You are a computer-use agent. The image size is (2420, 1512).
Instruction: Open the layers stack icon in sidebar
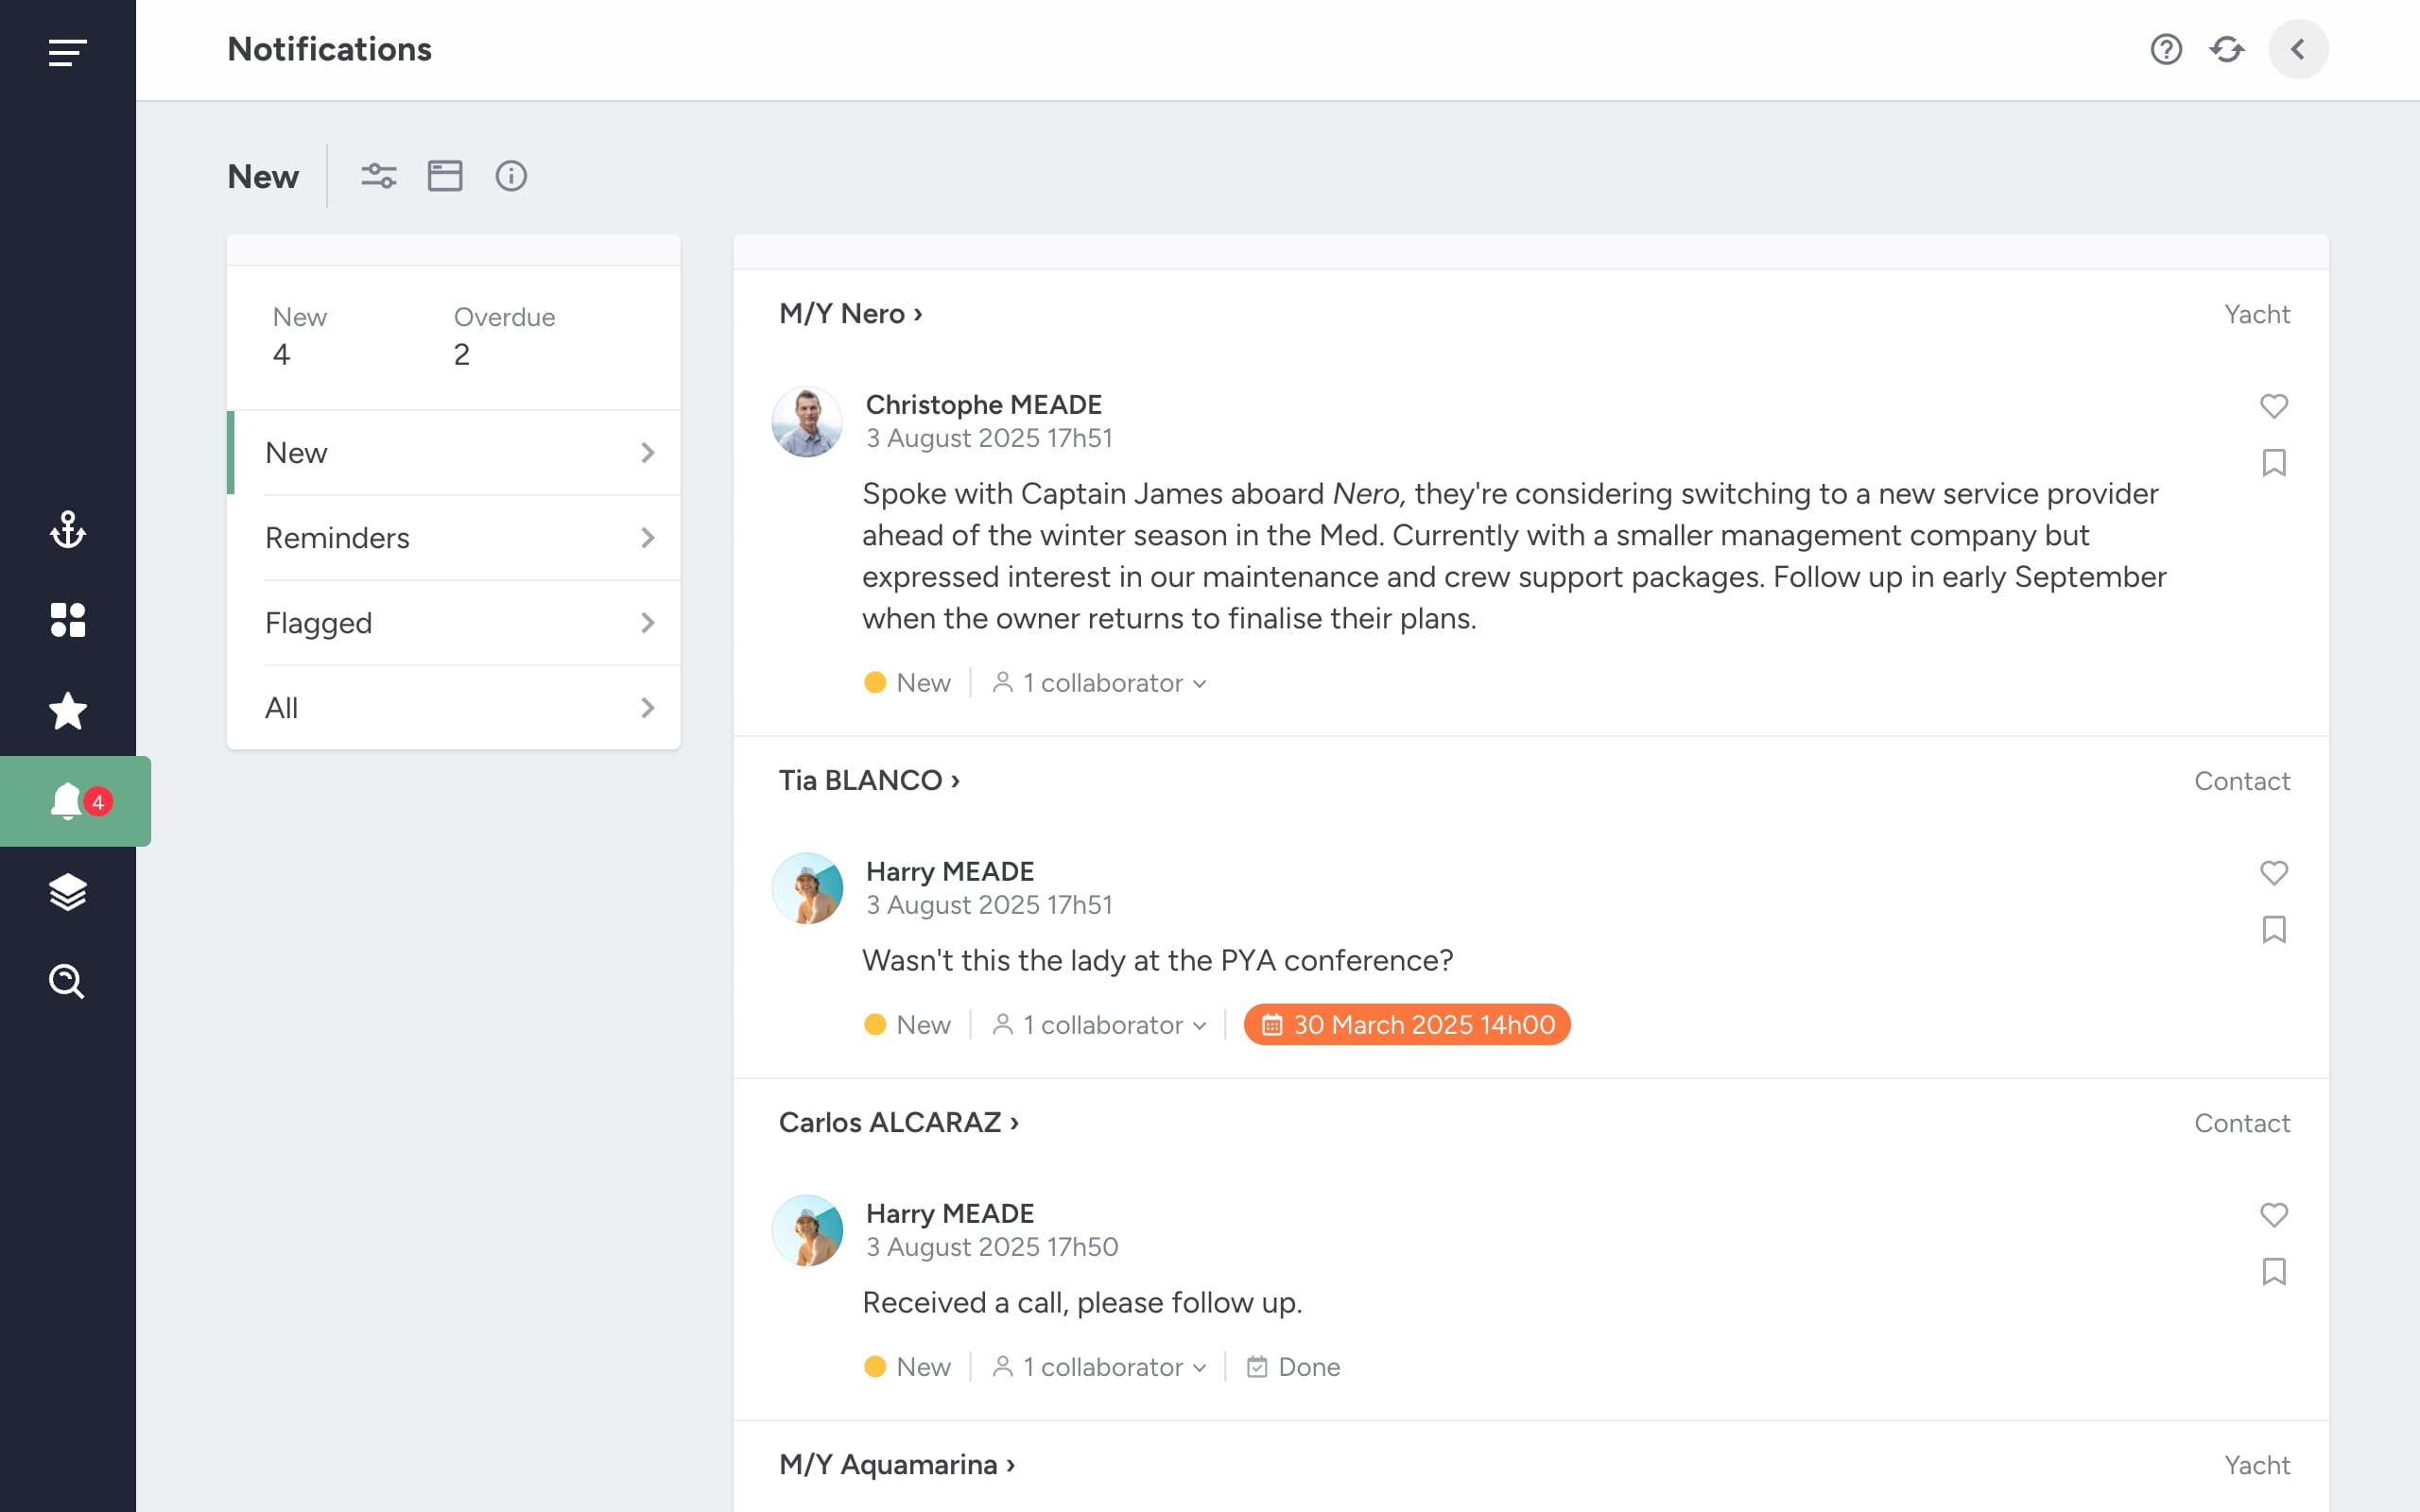pyautogui.click(x=67, y=892)
